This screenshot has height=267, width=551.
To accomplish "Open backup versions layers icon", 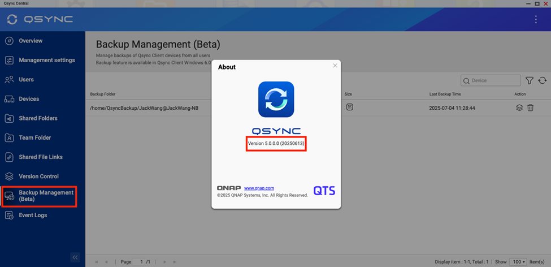I will 519,107.
